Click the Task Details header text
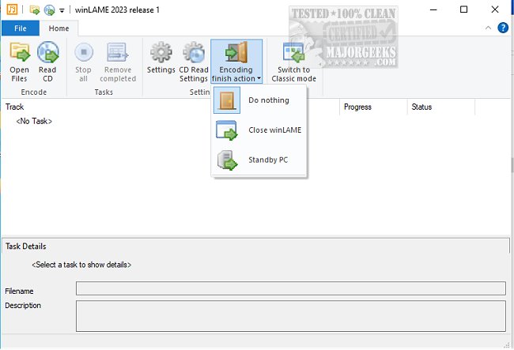Screen dimensions: 514x350 [x=25, y=247]
